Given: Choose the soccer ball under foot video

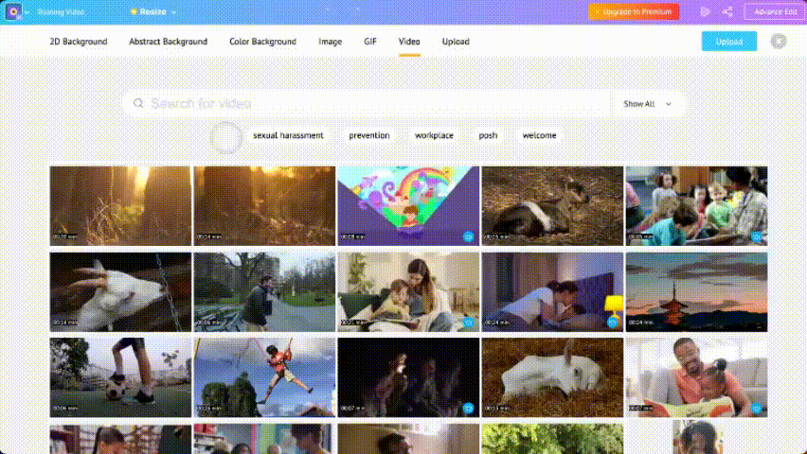Looking at the screenshot, I should tap(120, 376).
